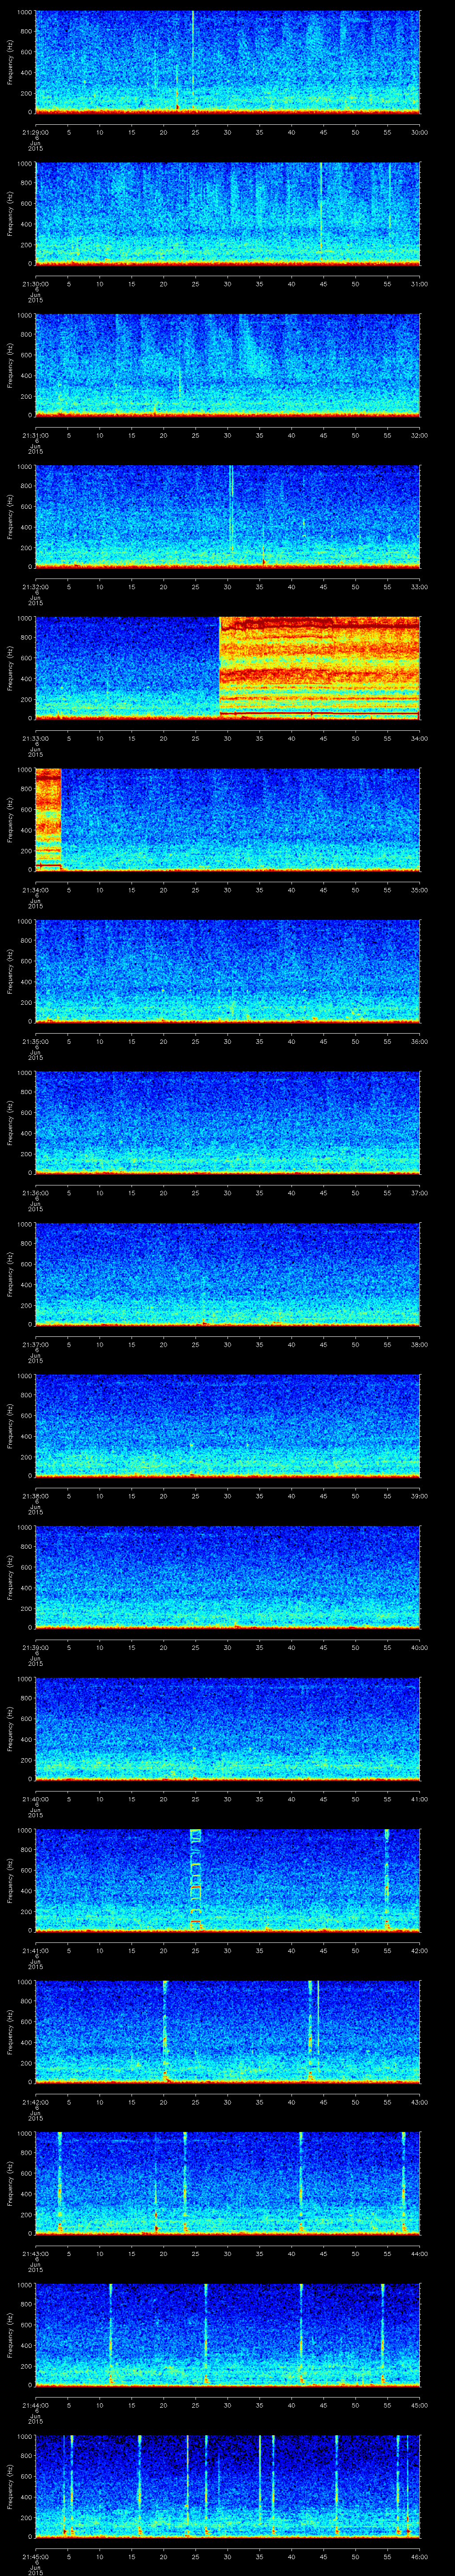The width and height of the screenshot is (455, 2576).
Task: Click the 21:35:00 start time label
Action: pos(35,1041)
